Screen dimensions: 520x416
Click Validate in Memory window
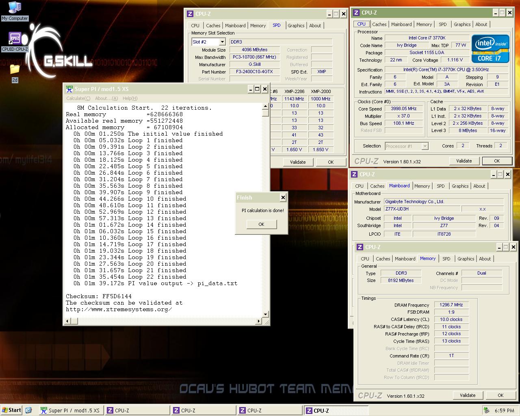[x=468, y=395]
